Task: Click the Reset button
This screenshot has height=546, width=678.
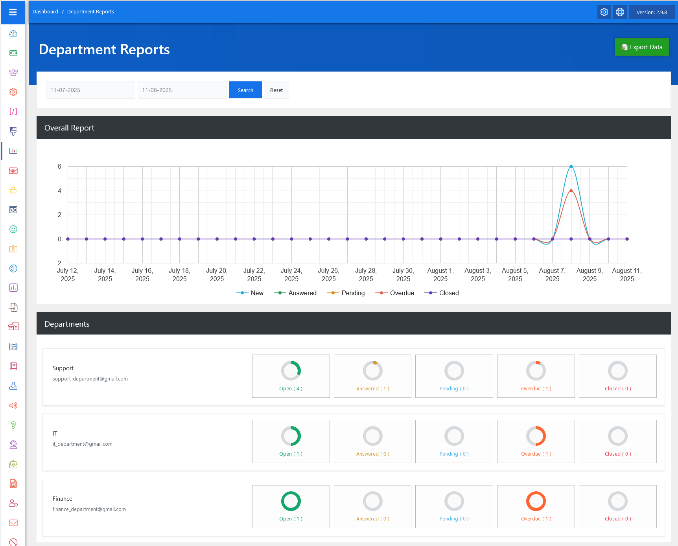Action: [276, 90]
